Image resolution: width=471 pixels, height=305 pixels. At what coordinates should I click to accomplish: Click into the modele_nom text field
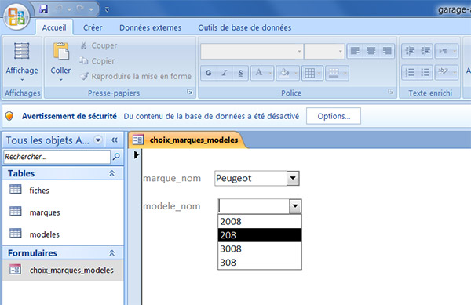(x=254, y=206)
